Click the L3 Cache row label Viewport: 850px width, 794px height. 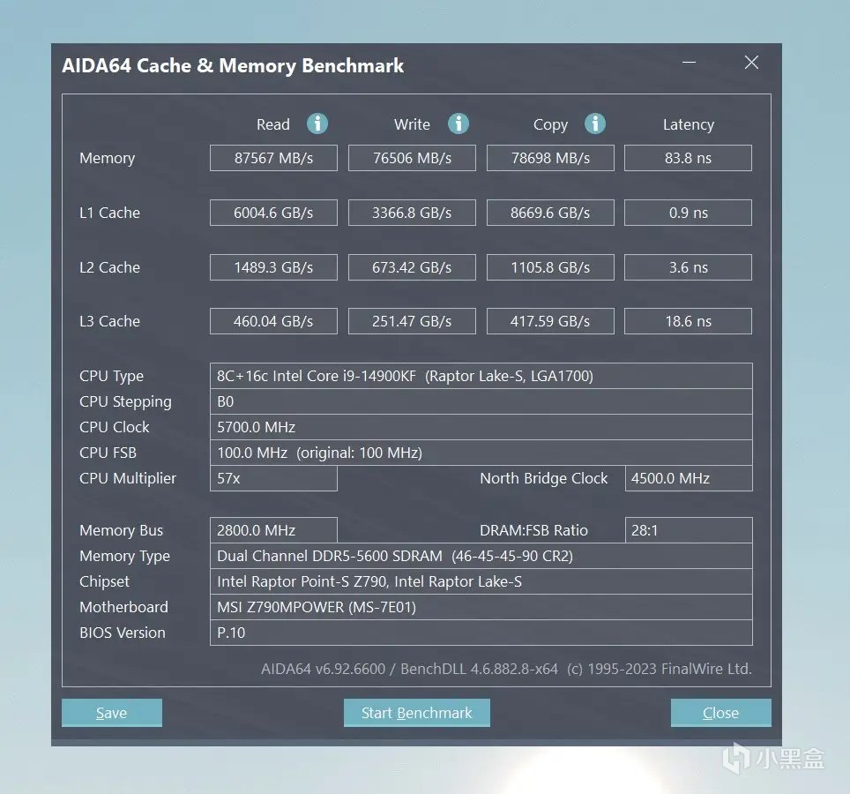[109, 321]
